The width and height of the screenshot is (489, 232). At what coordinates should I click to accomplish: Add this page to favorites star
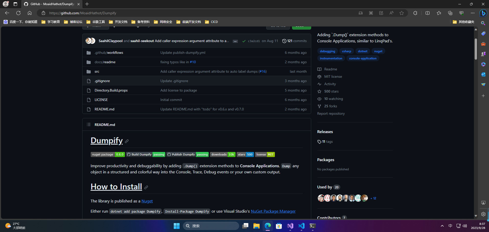click(x=402, y=13)
